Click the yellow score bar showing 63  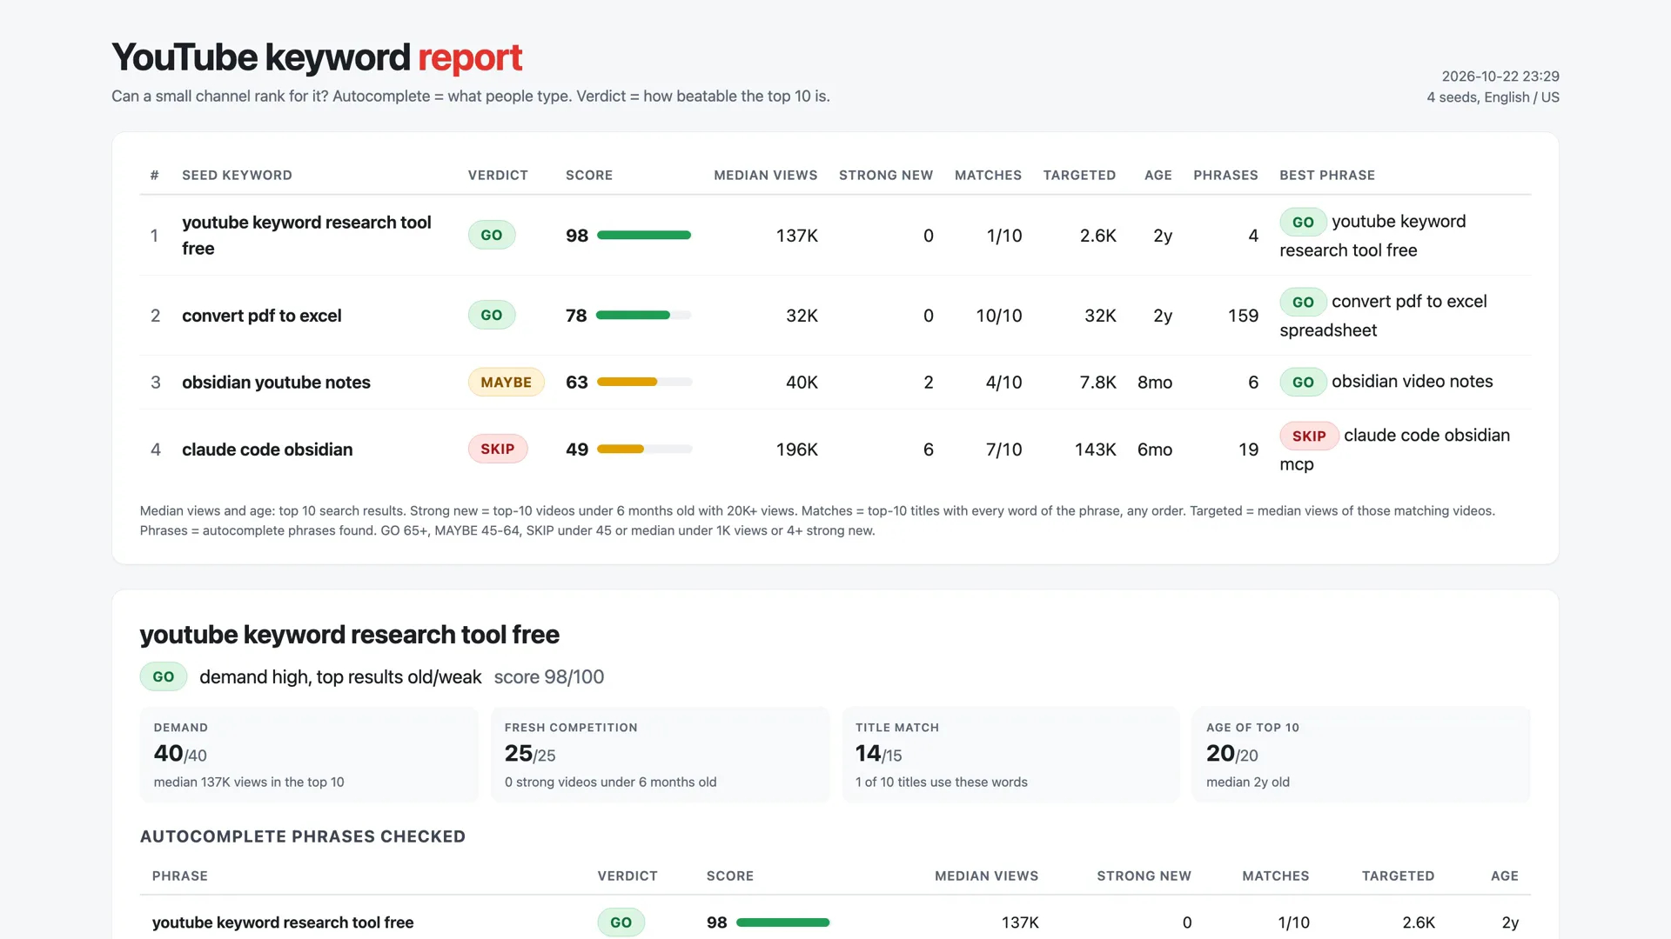(x=644, y=383)
